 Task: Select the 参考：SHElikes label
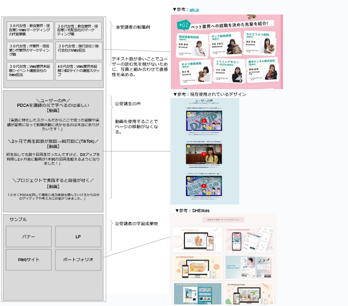click(x=192, y=211)
